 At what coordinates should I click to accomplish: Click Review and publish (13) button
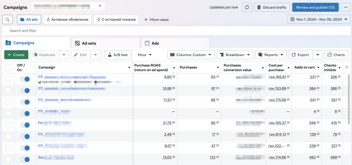(x=315, y=7)
